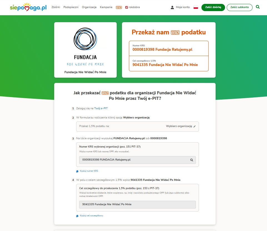
Task: Click the magnifier icon in KRS field
Action: click(x=191, y=160)
